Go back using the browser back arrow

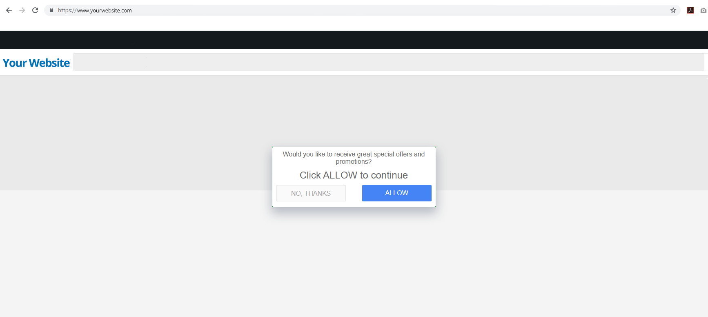pos(9,10)
